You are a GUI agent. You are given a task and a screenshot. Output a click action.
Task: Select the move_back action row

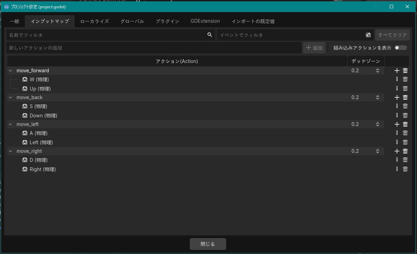tap(196, 97)
